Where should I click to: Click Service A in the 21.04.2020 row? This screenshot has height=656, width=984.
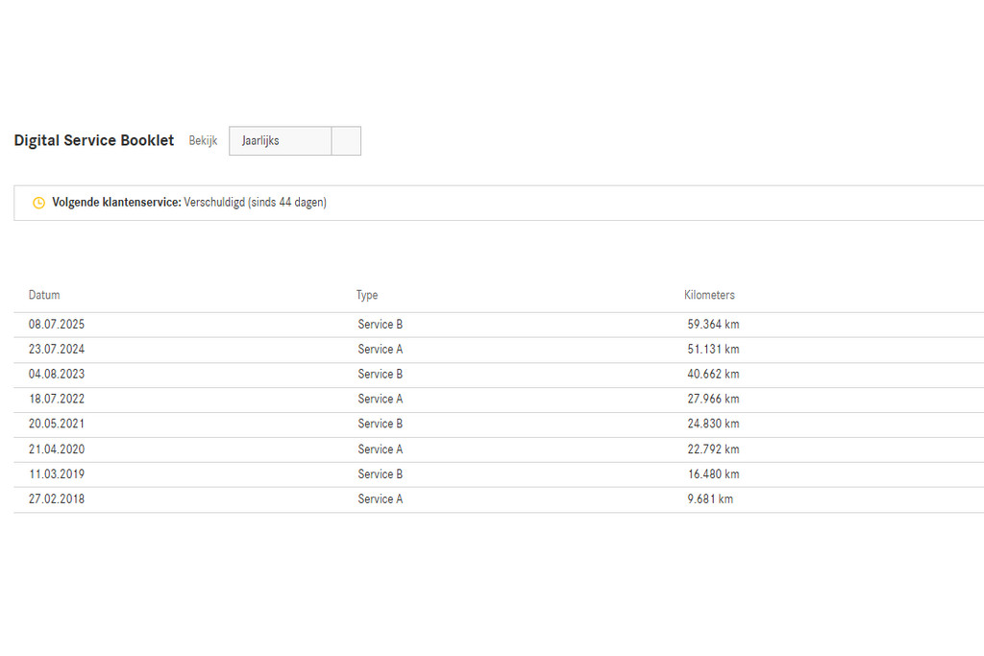pyautogui.click(x=381, y=449)
